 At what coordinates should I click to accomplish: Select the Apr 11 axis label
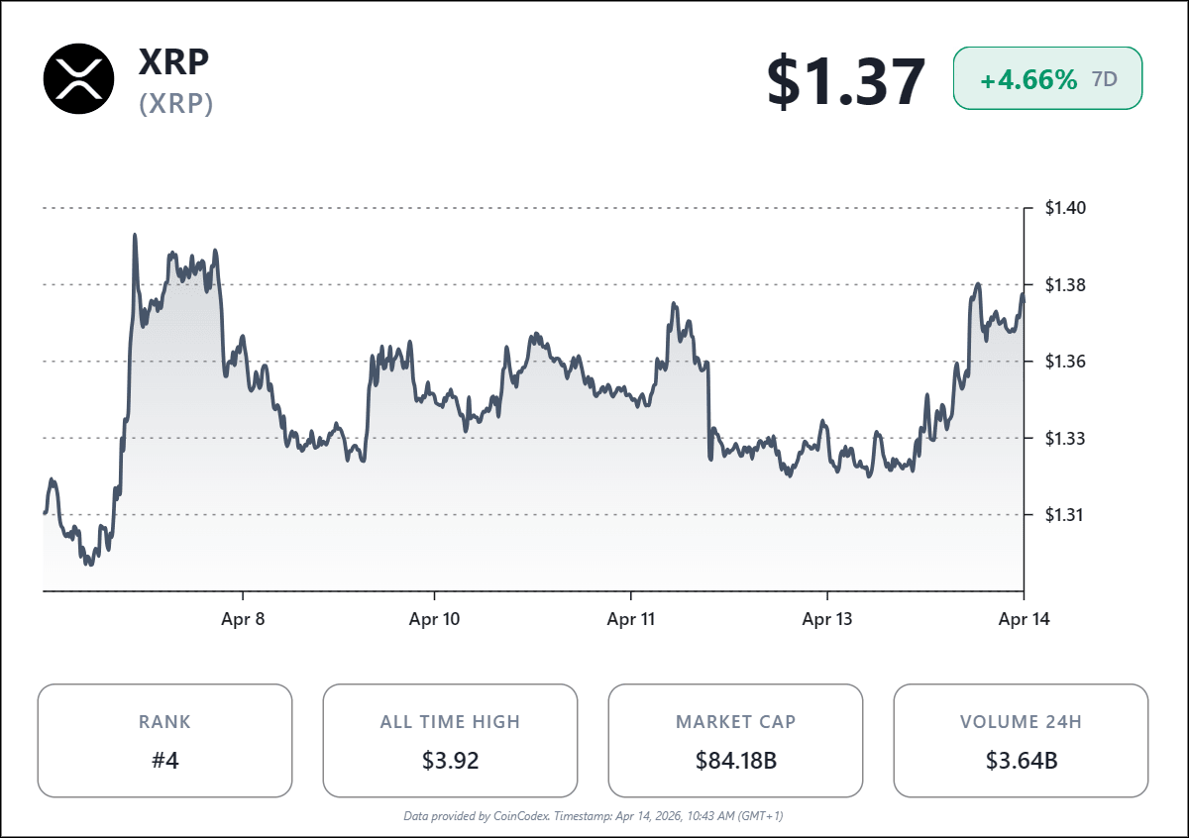[631, 620]
